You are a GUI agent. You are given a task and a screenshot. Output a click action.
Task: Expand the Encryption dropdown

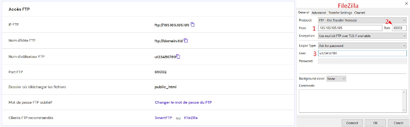(x=362, y=36)
